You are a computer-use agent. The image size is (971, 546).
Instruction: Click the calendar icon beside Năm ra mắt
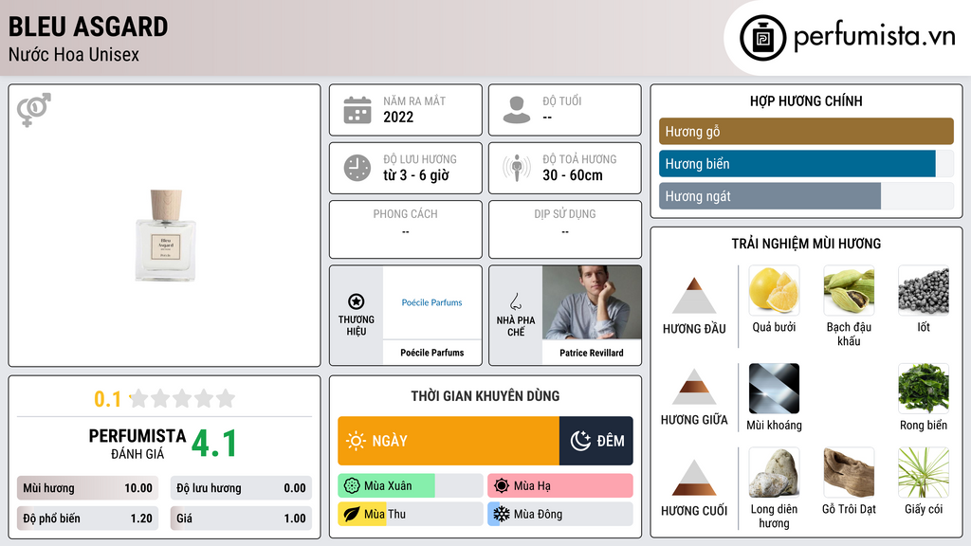(x=357, y=110)
